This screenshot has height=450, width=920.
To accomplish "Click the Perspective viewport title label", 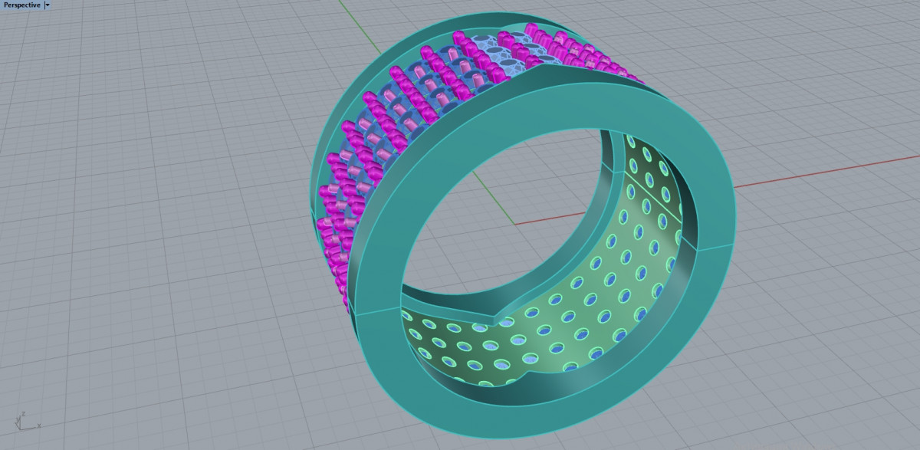I will pos(21,5).
